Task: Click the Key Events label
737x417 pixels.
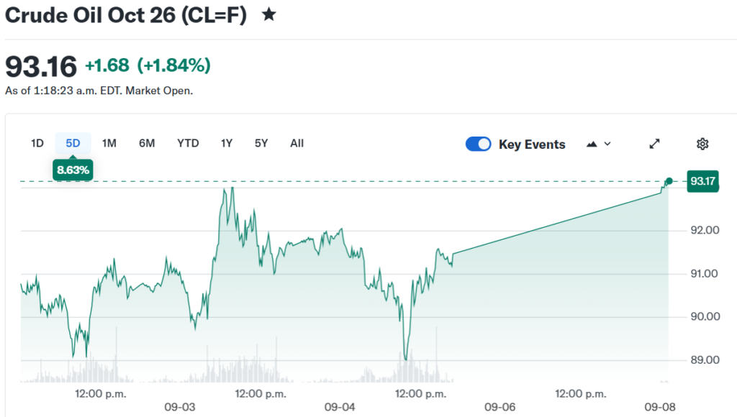Action: point(532,145)
